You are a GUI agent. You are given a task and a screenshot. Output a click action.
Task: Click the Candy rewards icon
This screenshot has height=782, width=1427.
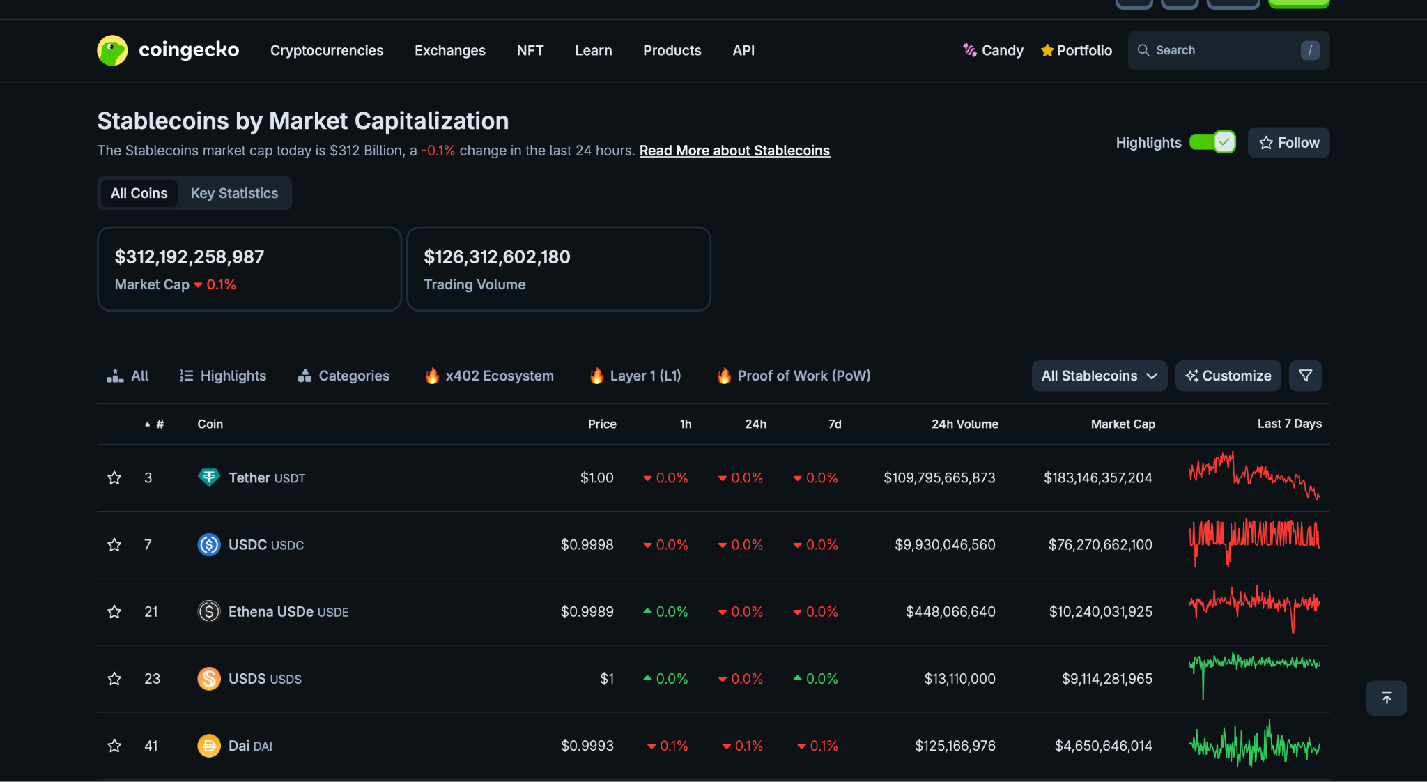pyautogui.click(x=969, y=50)
